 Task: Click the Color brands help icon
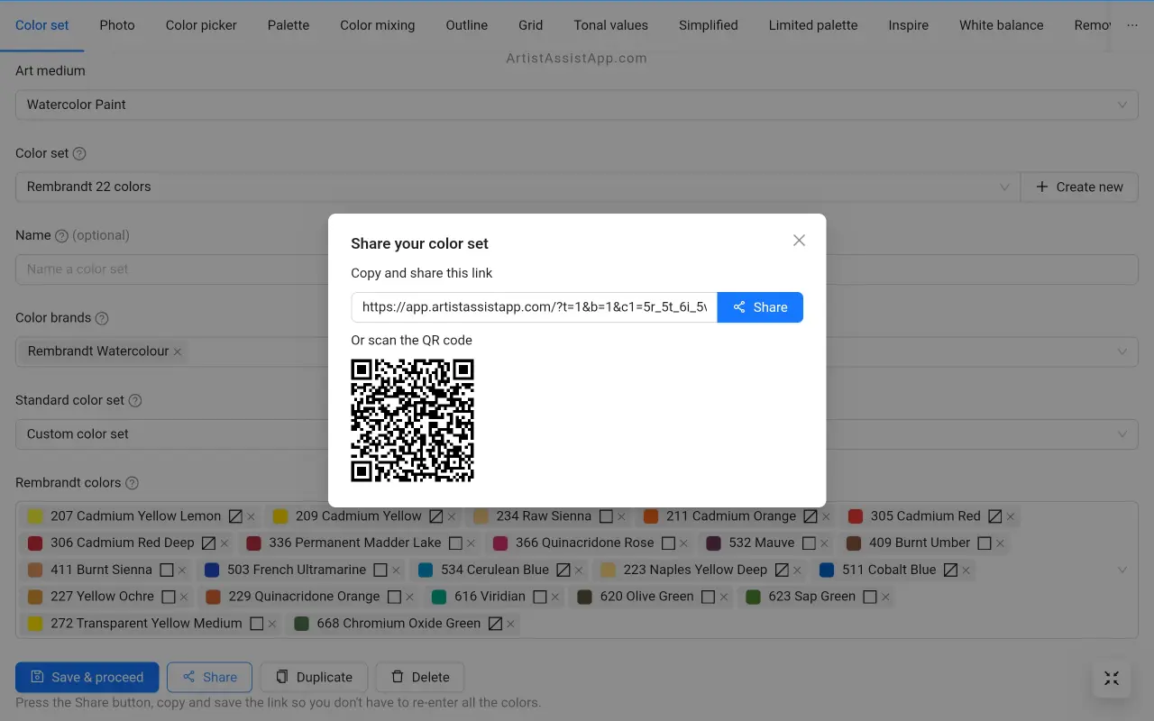point(102,318)
